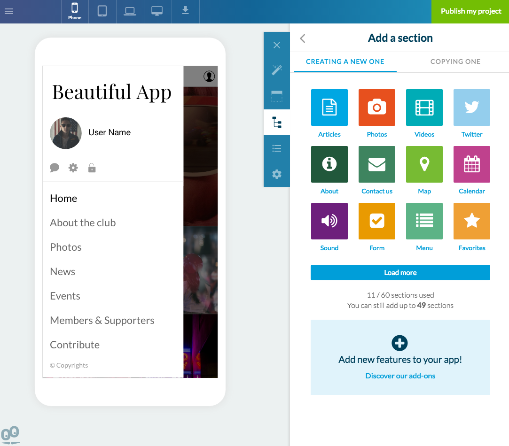
Task: Pick the Map section tile
Action: click(424, 164)
